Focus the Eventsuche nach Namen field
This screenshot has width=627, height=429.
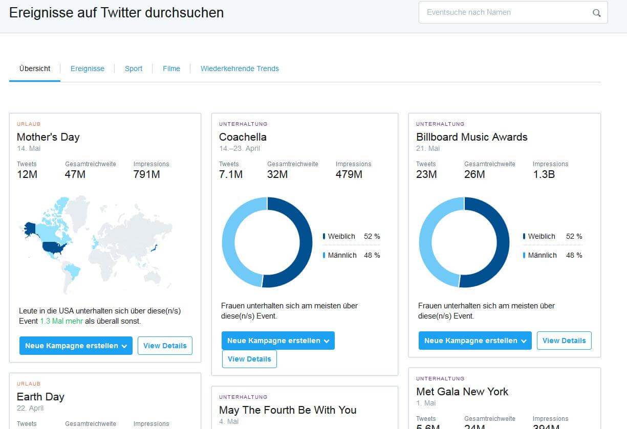(x=513, y=12)
